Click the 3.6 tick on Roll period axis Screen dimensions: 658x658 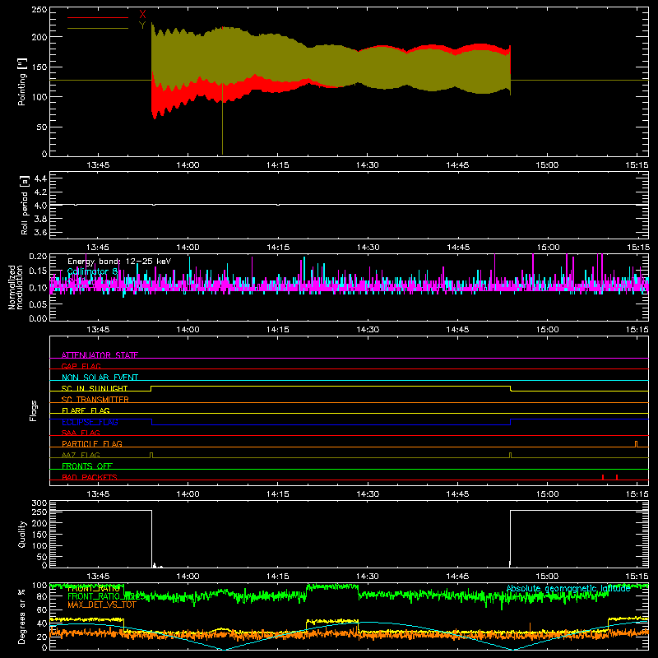point(40,232)
